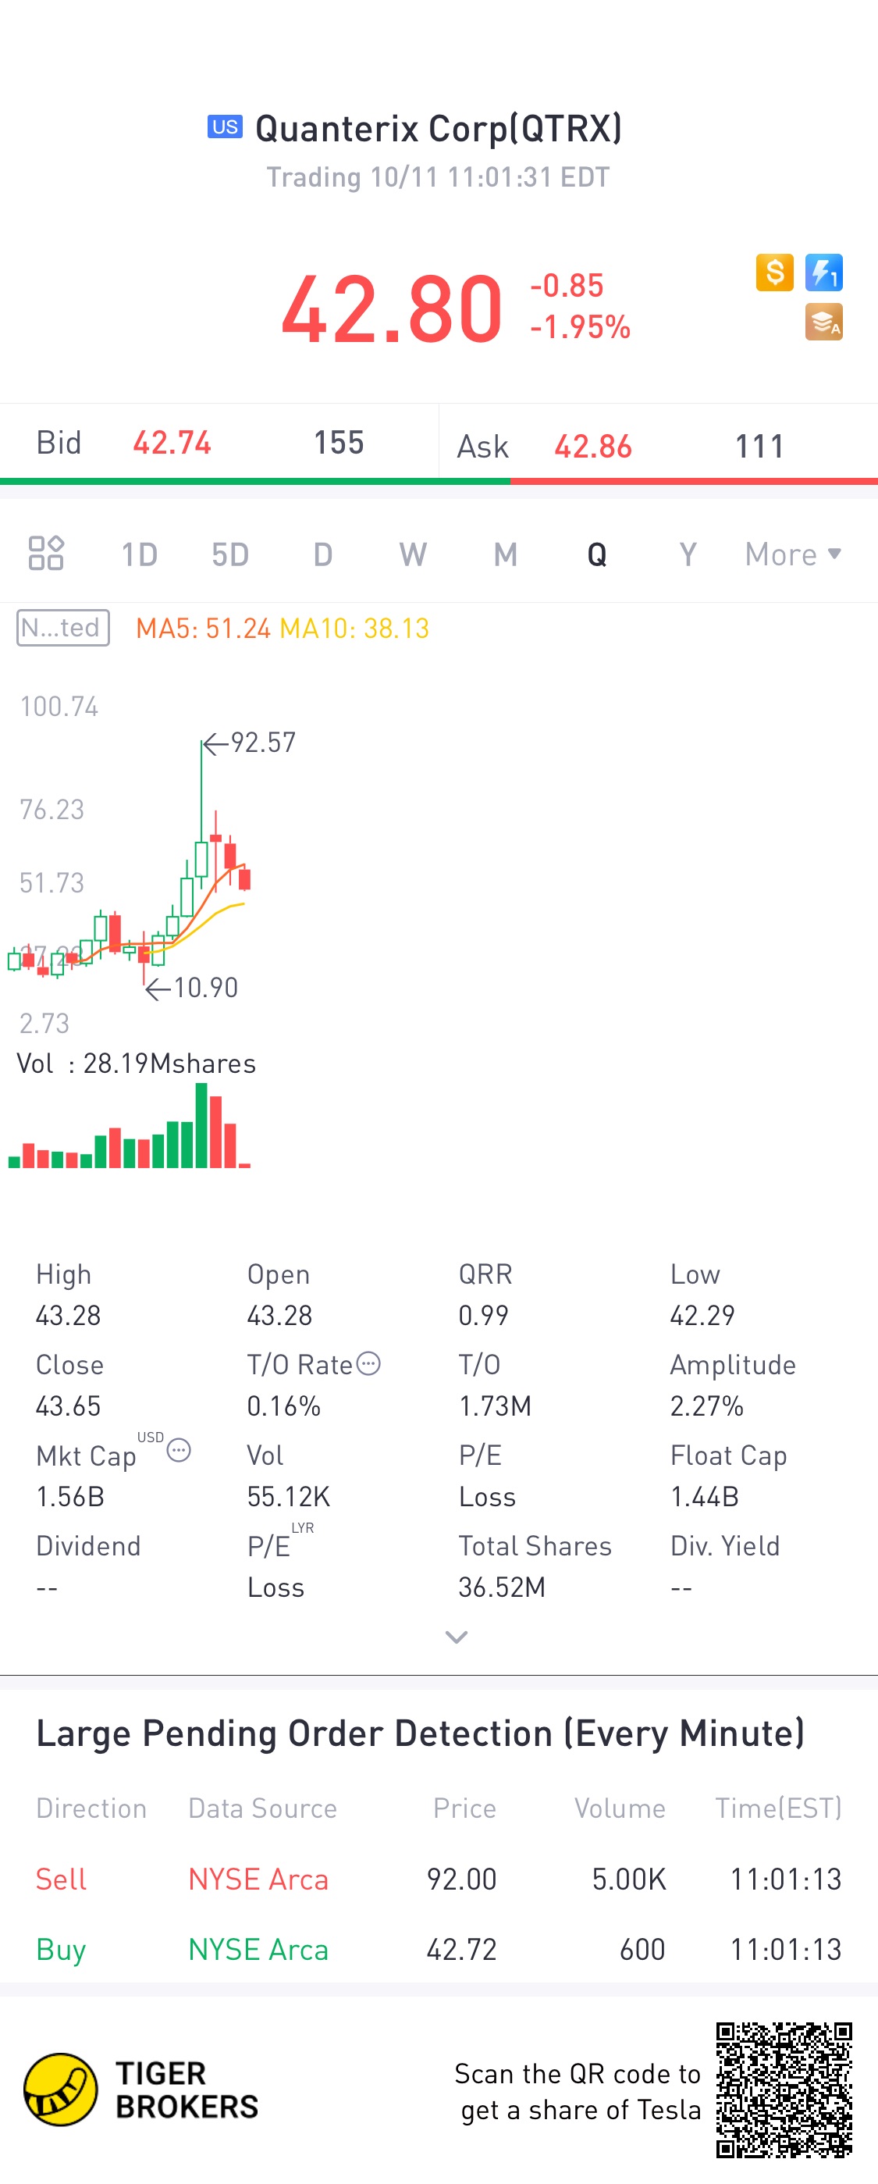Tap the Tesla share QR code

783,2089
